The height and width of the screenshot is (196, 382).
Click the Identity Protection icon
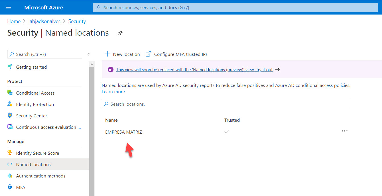click(x=10, y=104)
